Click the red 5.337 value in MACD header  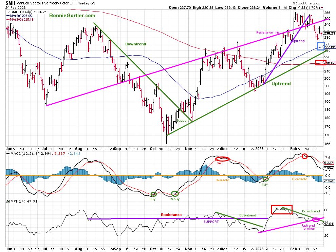(x=59, y=153)
